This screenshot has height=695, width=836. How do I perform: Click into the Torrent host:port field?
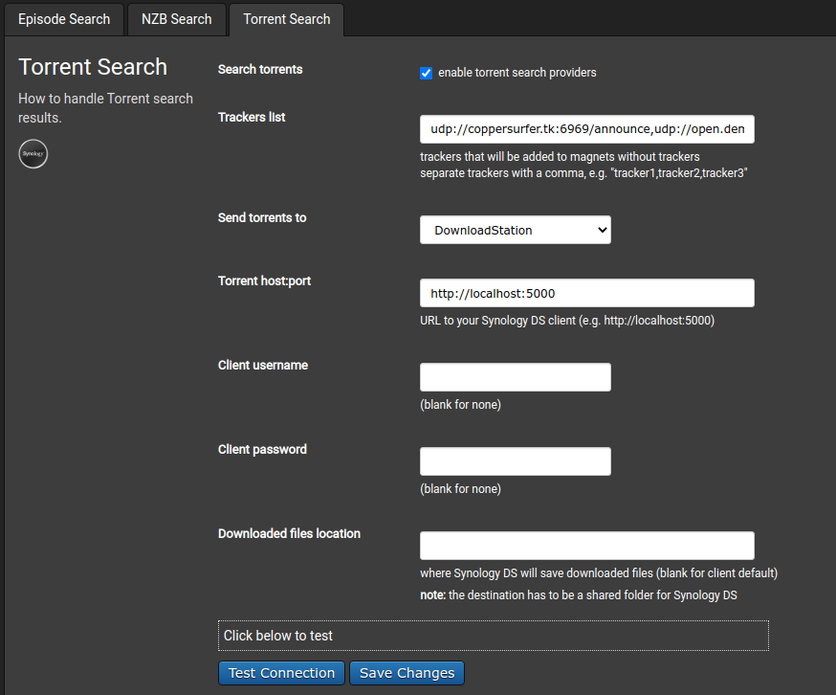tap(586, 293)
